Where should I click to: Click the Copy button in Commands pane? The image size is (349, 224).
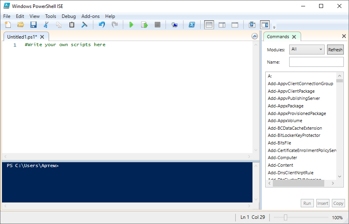tap(338, 203)
